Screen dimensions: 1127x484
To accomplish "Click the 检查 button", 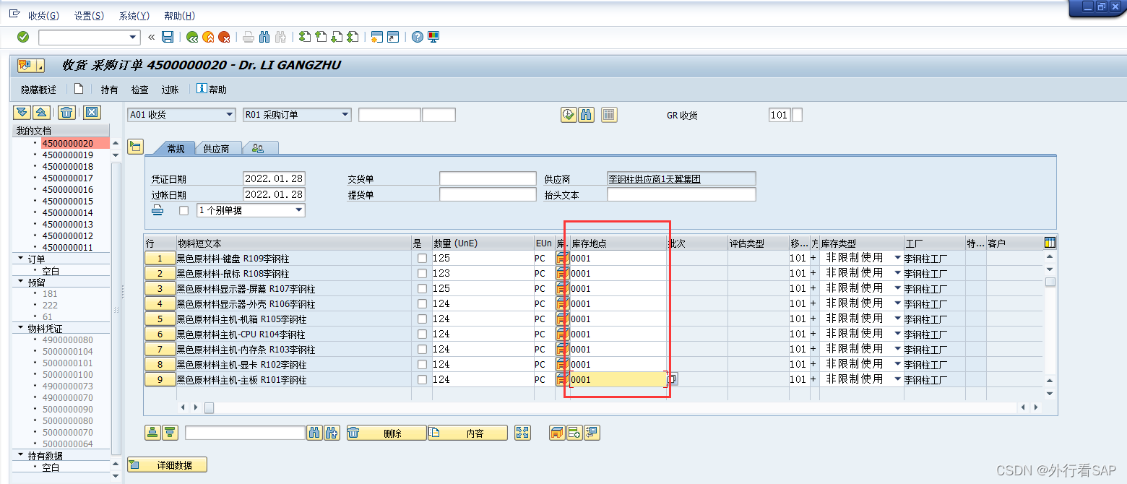I will click(139, 90).
